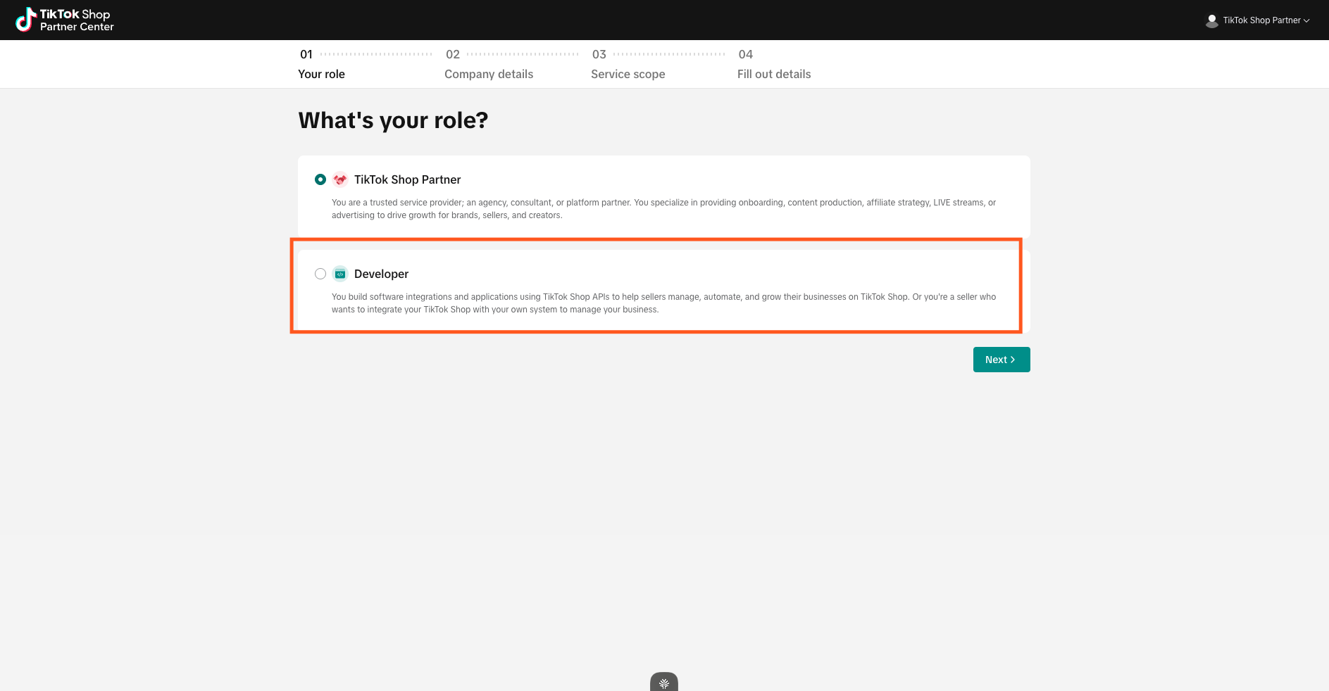
Task: Open the TikTok Shop Partner account dropdown
Action: point(1261,20)
